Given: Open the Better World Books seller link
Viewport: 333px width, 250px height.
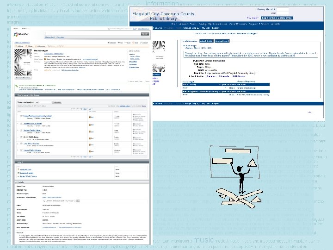Looking at the screenshot, I should coord(29,176).
